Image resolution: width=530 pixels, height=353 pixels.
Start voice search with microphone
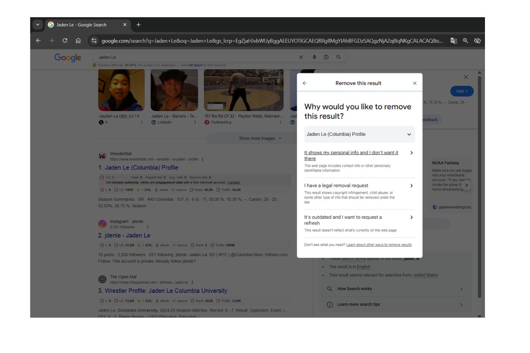point(314,57)
